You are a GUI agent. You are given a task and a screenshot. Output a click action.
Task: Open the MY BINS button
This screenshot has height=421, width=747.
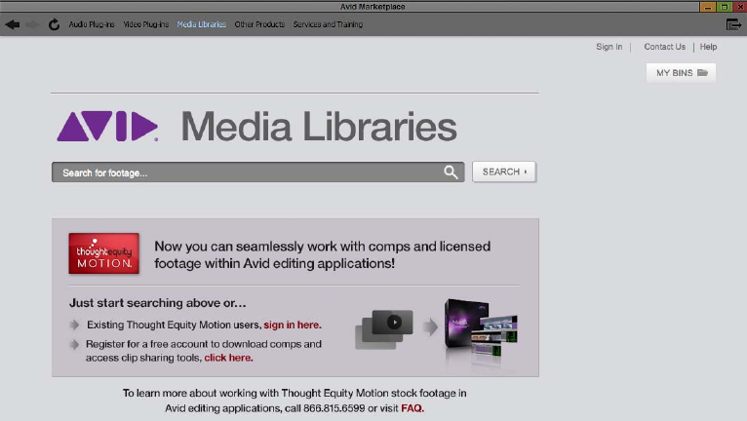pos(681,73)
